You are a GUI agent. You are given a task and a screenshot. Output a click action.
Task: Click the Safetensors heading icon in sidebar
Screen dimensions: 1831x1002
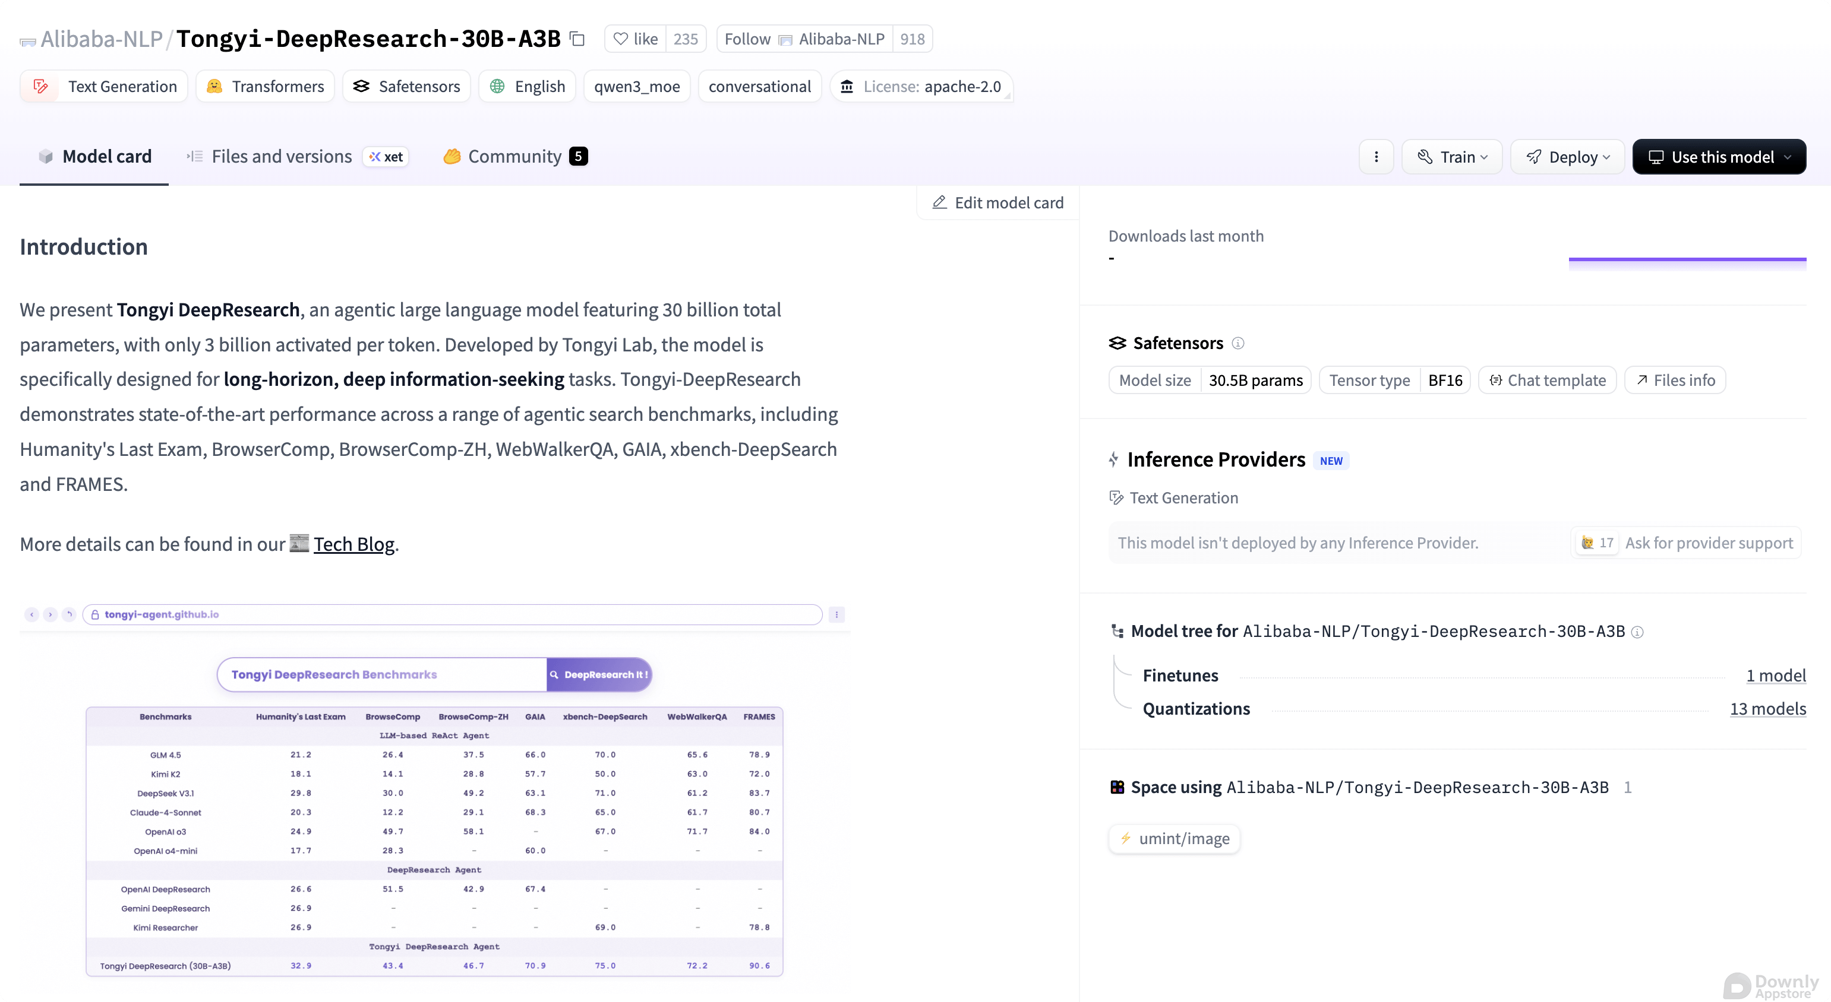[x=1117, y=344]
